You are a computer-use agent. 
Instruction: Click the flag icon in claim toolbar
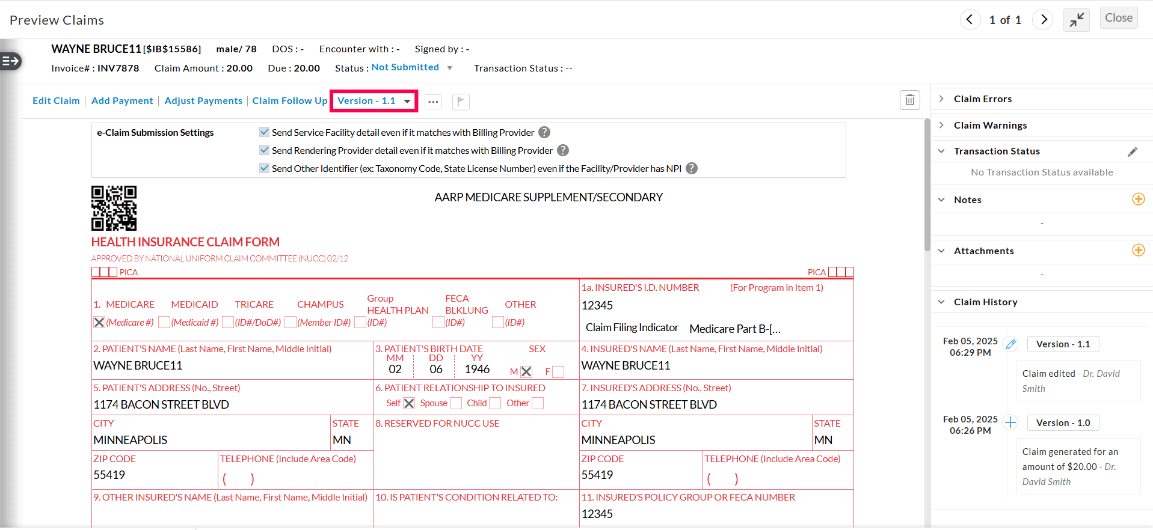point(461,102)
